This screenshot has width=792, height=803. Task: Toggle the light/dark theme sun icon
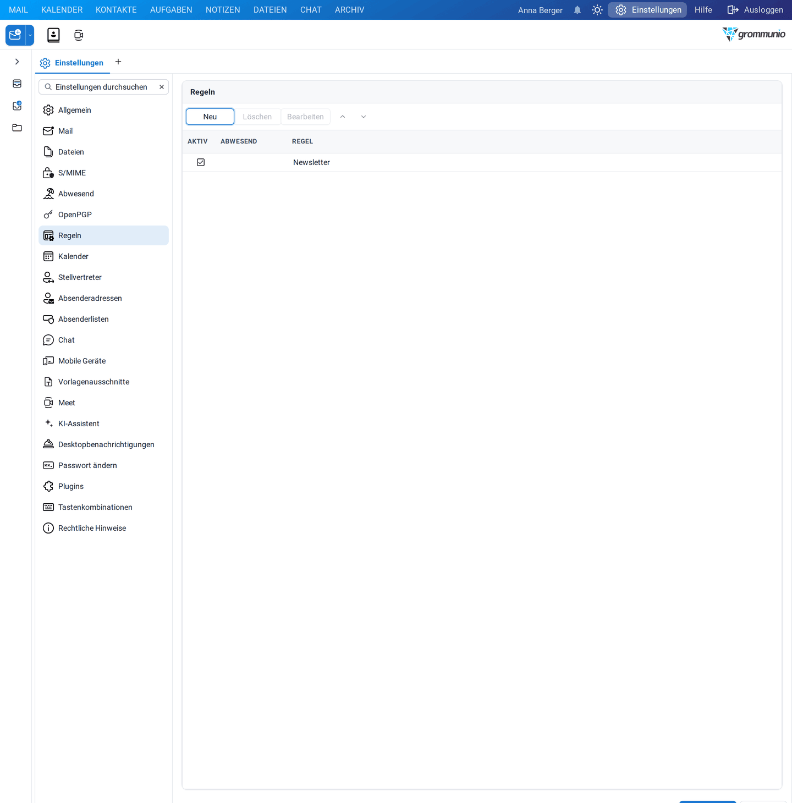click(597, 10)
